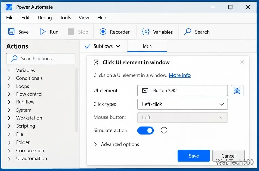259x171 pixels.
Task: Expand the Loops actions group
Action: click(9, 86)
